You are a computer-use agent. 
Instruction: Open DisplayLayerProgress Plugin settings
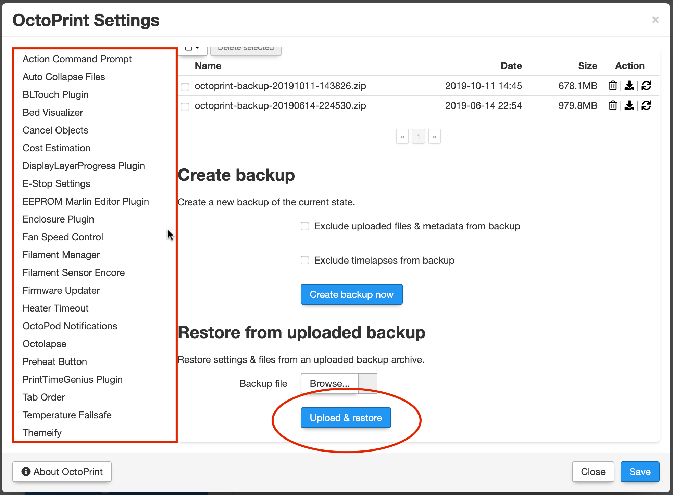click(84, 166)
